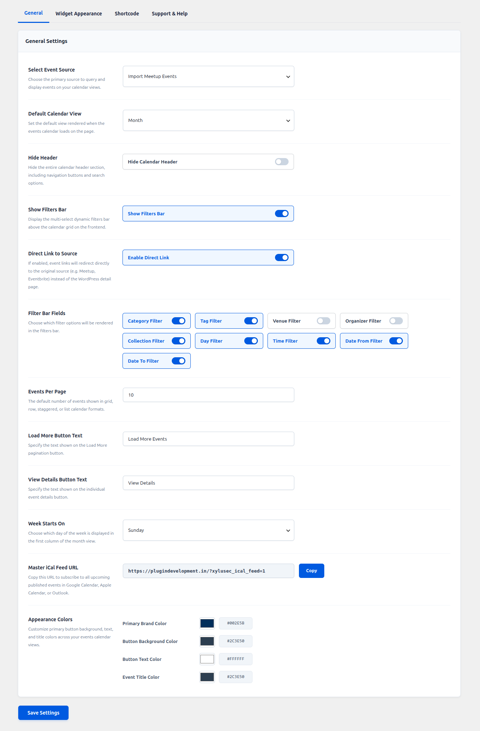Open the Button Text Color swatch
Viewport: 480px width, 731px height.
coord(207,659)
